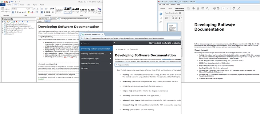Screen dimensions: 260x114
Task: Open View menu in Acrobat
Action: (167, 5)
